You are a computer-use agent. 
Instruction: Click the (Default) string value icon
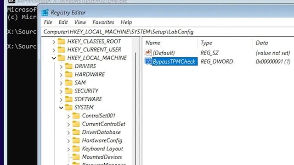click(148, 52)
